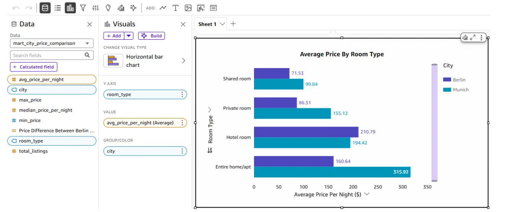Select the avg_price_per_night field

point(52,79)
